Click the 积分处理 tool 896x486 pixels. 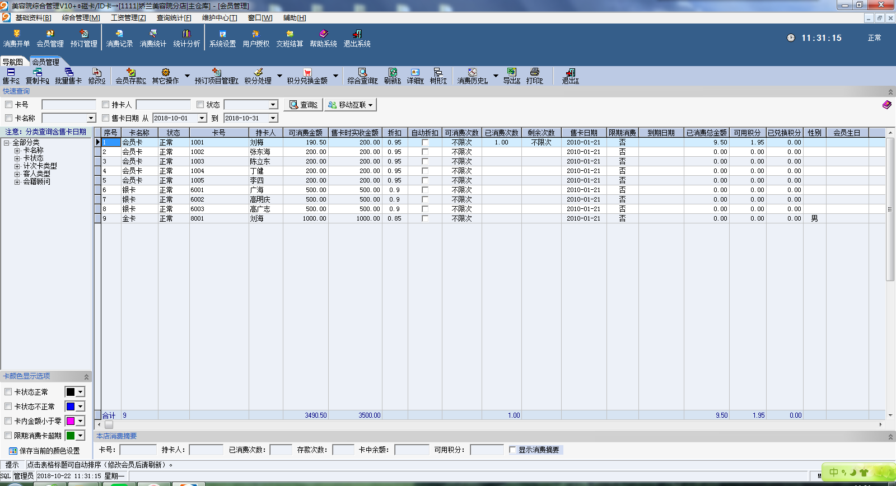pyautogui.click(x=258, y=76)
